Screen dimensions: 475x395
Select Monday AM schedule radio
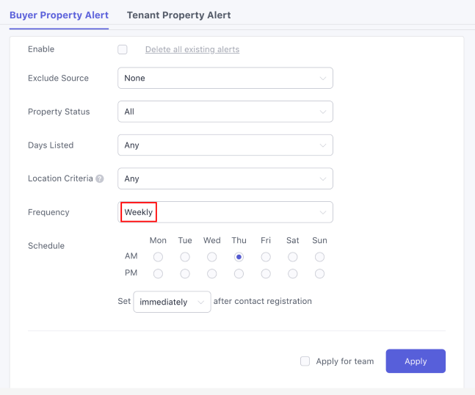(x=158, y=257)
